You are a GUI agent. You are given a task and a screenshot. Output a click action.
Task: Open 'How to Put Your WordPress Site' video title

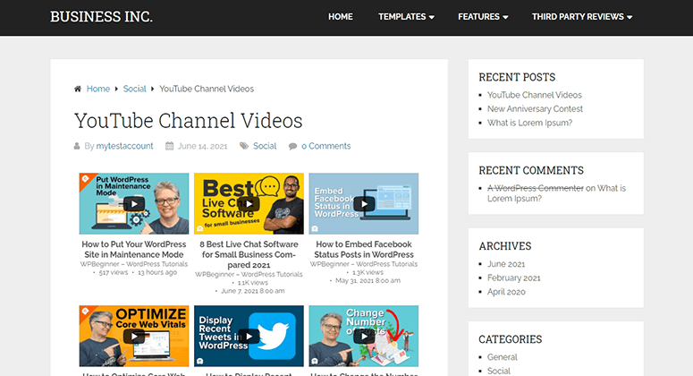134,250
